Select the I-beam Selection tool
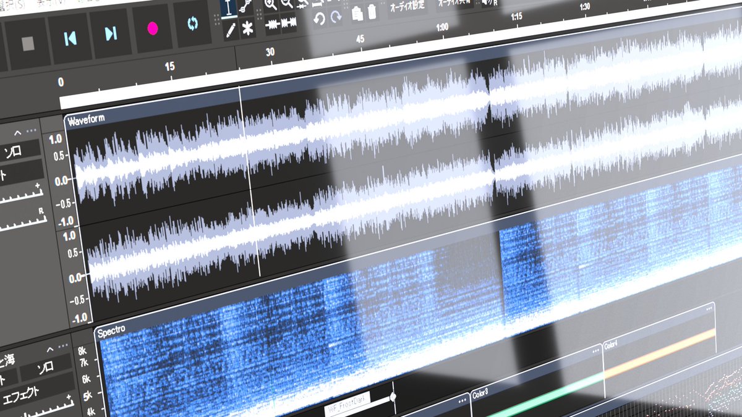Viewport: 742px width, 417px height. (x=229, y=9)
